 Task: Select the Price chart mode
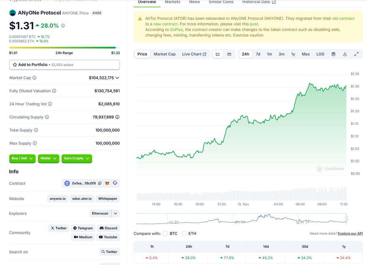click(142, 54)
